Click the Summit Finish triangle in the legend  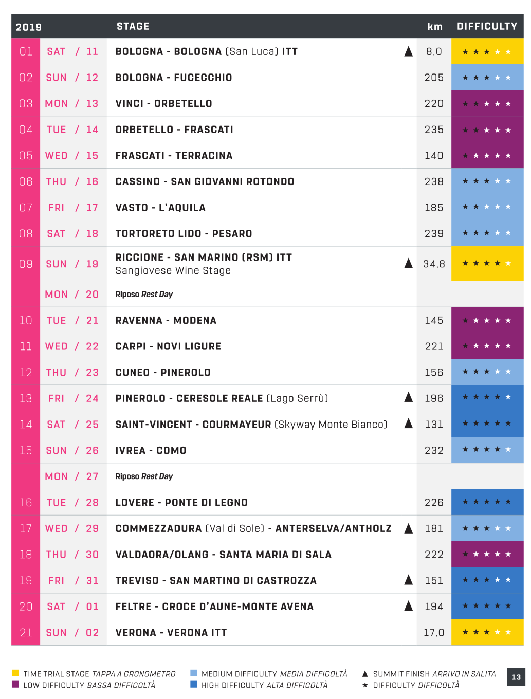click(x=365, y=674)
